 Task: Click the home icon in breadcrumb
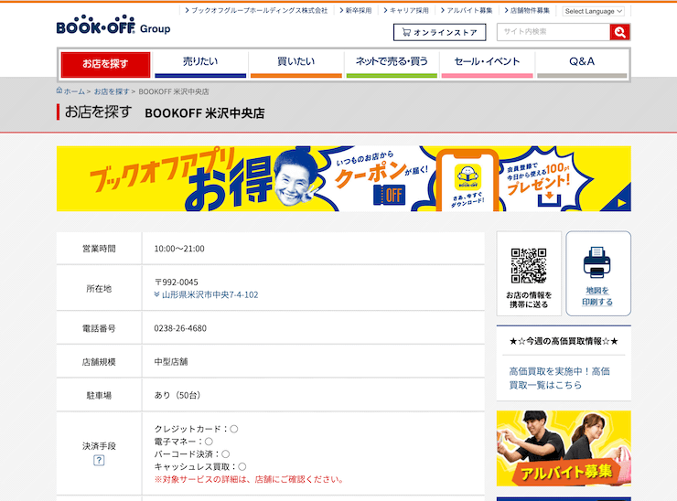click(x=59, y=91)
